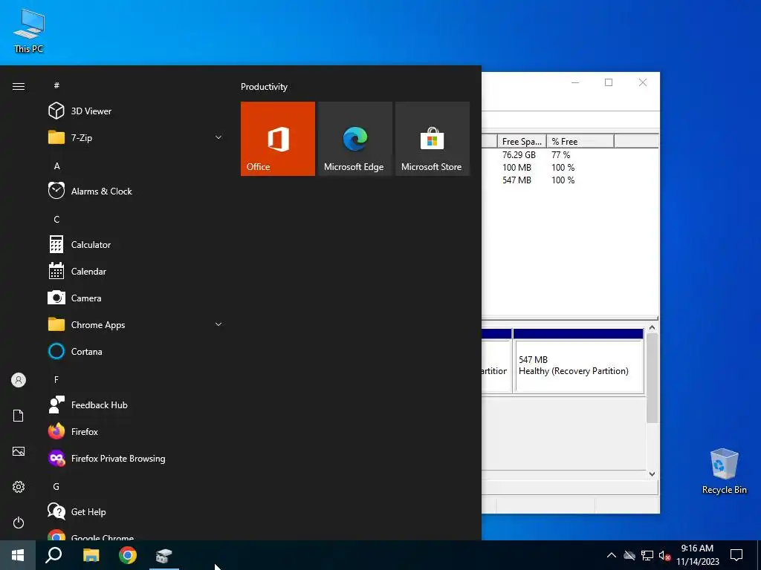Viewport: 761px width, 570px height.
Task: Open Feedback Hub
Action: coord(136,404)
